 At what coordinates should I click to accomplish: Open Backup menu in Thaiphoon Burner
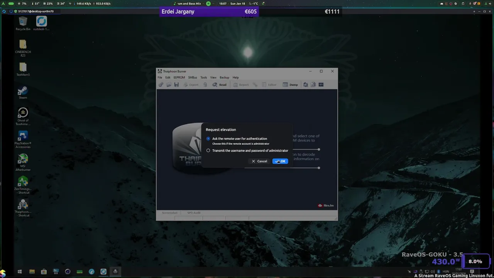coord(224,78)
